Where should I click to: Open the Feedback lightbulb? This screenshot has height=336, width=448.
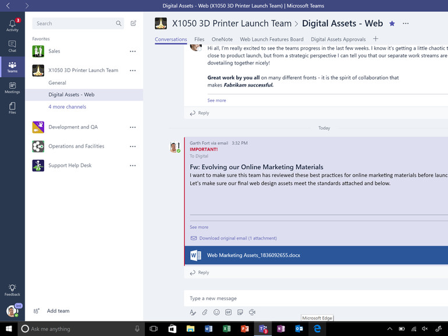coord(12,290)
